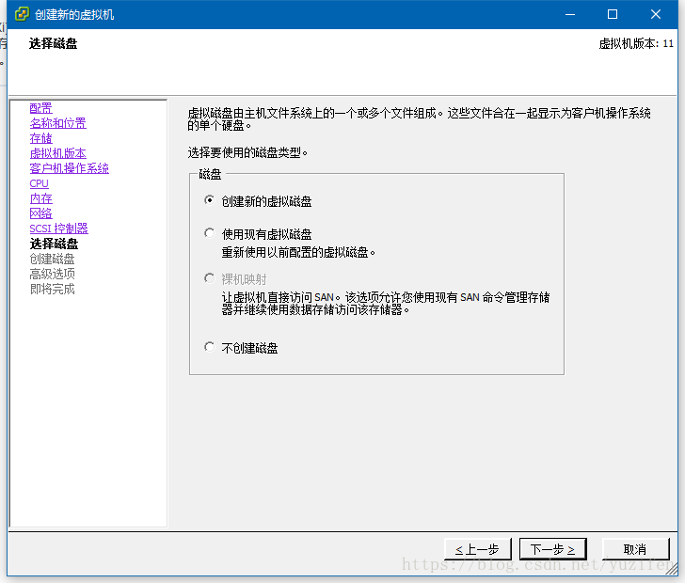Click the VMware icon in title bar
This screenshot has height=583, width=685.
point(22,14)
